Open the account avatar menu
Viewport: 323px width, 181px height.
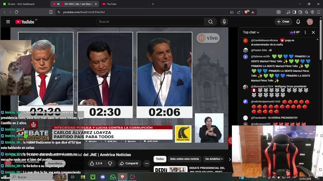click(x=310, y=22)
